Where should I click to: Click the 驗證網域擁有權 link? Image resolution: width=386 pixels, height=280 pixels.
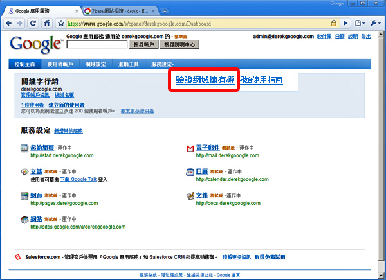coord(205,80)
